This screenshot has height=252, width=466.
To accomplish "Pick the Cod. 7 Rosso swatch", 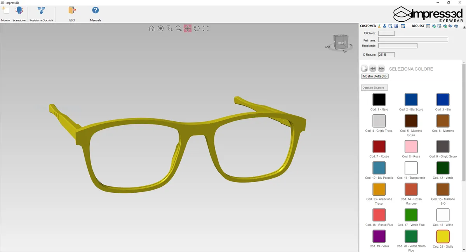I will (379, 147).
